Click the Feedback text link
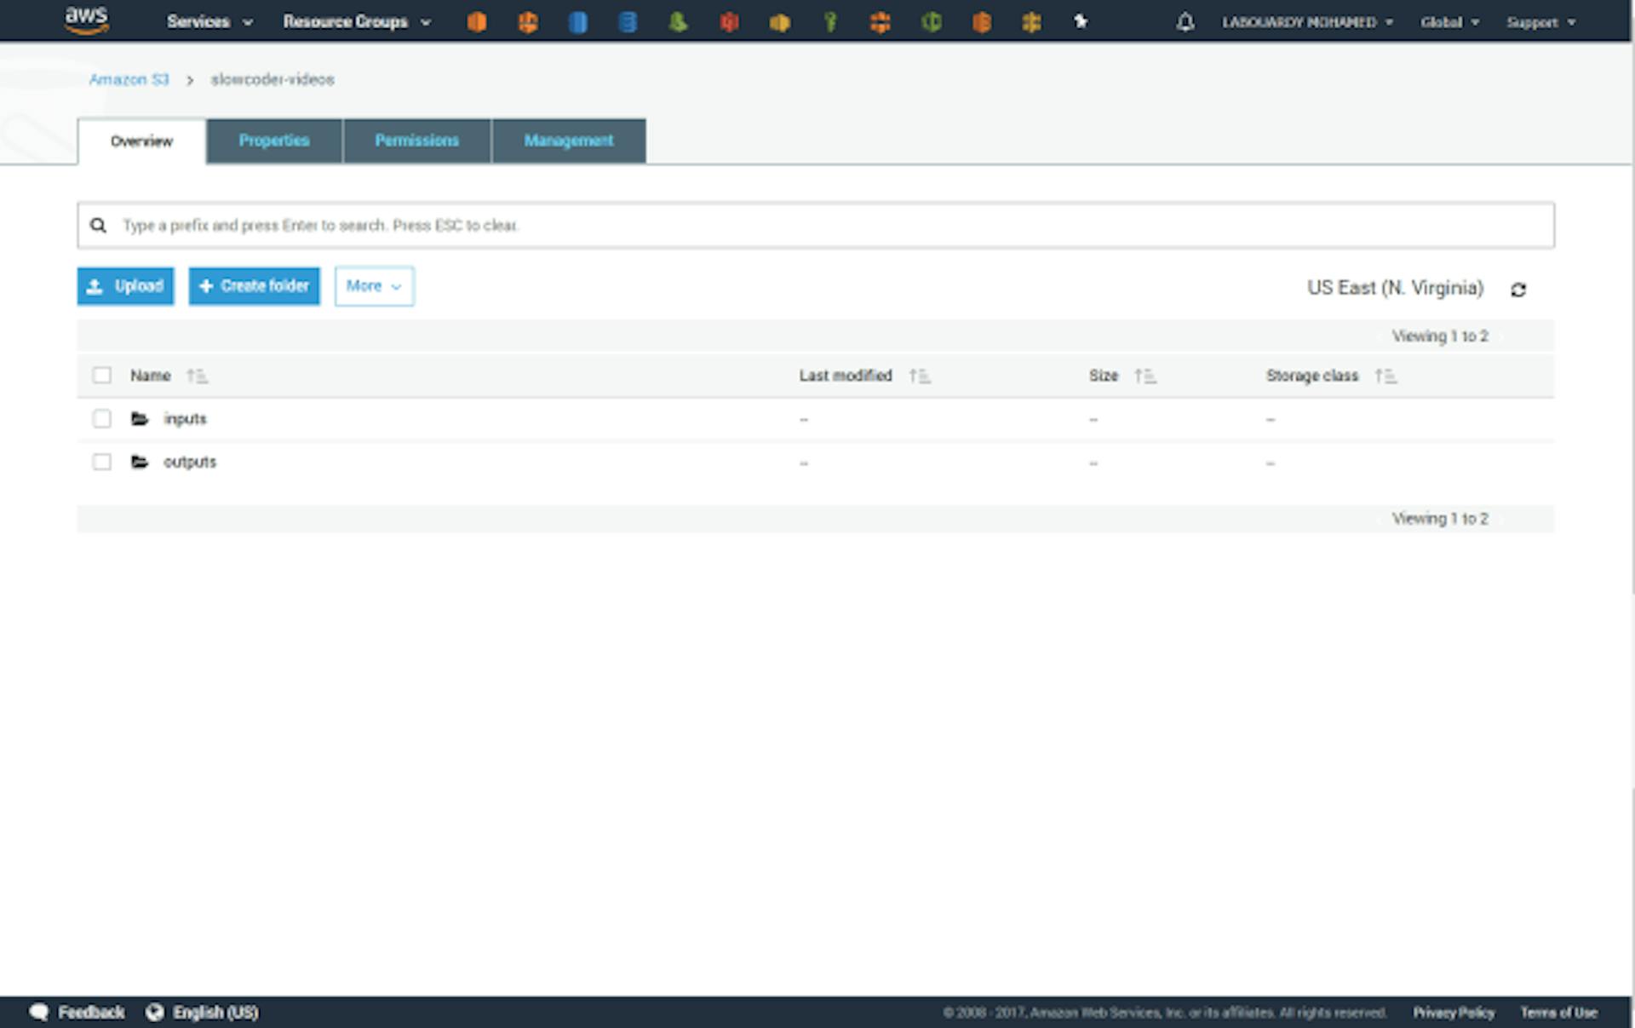The image size is (1635, 1028). pyautogui.click(x=91, y=1012)
